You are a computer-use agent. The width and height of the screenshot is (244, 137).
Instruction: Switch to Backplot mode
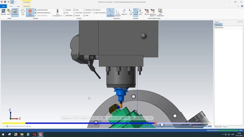[x=3, y=12]
